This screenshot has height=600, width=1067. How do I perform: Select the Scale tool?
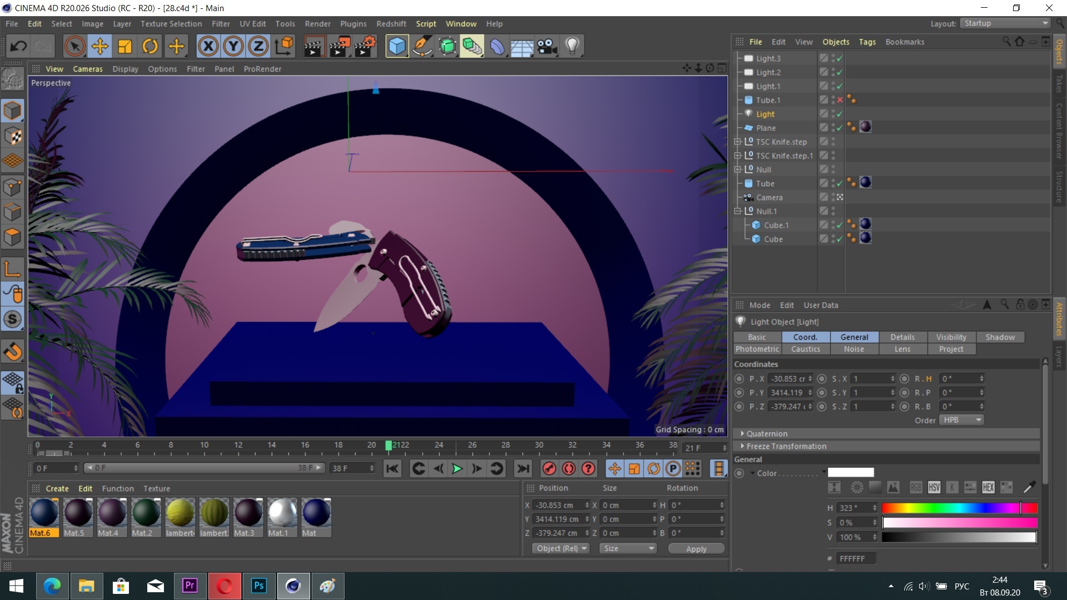[x=125, y=47]
